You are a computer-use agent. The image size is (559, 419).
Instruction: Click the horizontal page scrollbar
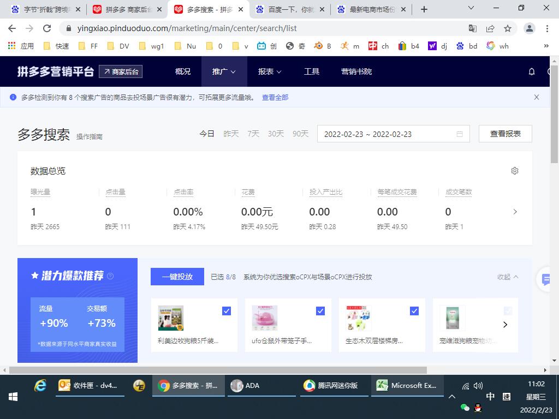[x=217, y=370]
